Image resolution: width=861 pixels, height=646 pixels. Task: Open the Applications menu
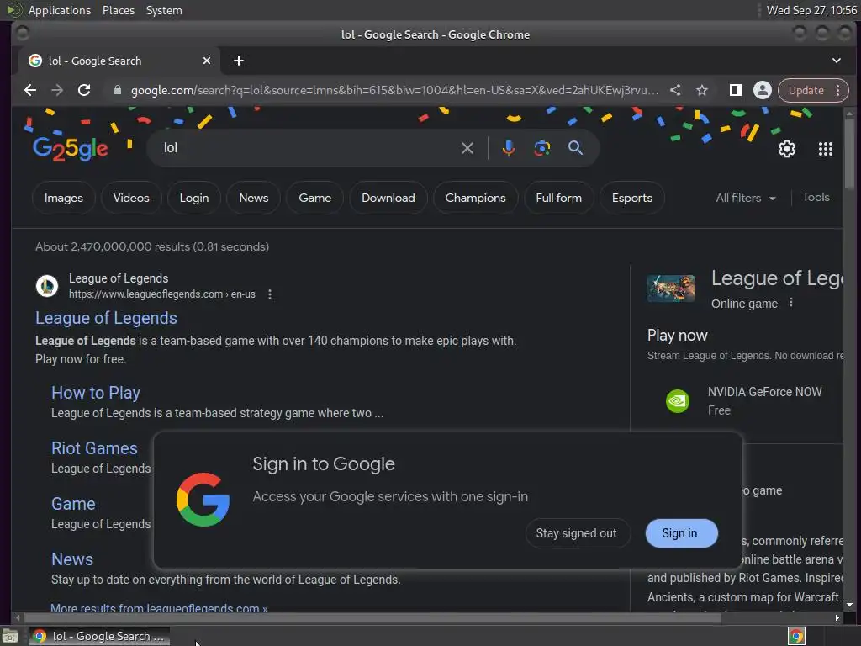coord(60,10)
